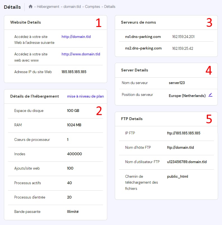This screenshot has height=225, width=222.
Task: Edit server location with pencil icon
Action: coord(210,95)
